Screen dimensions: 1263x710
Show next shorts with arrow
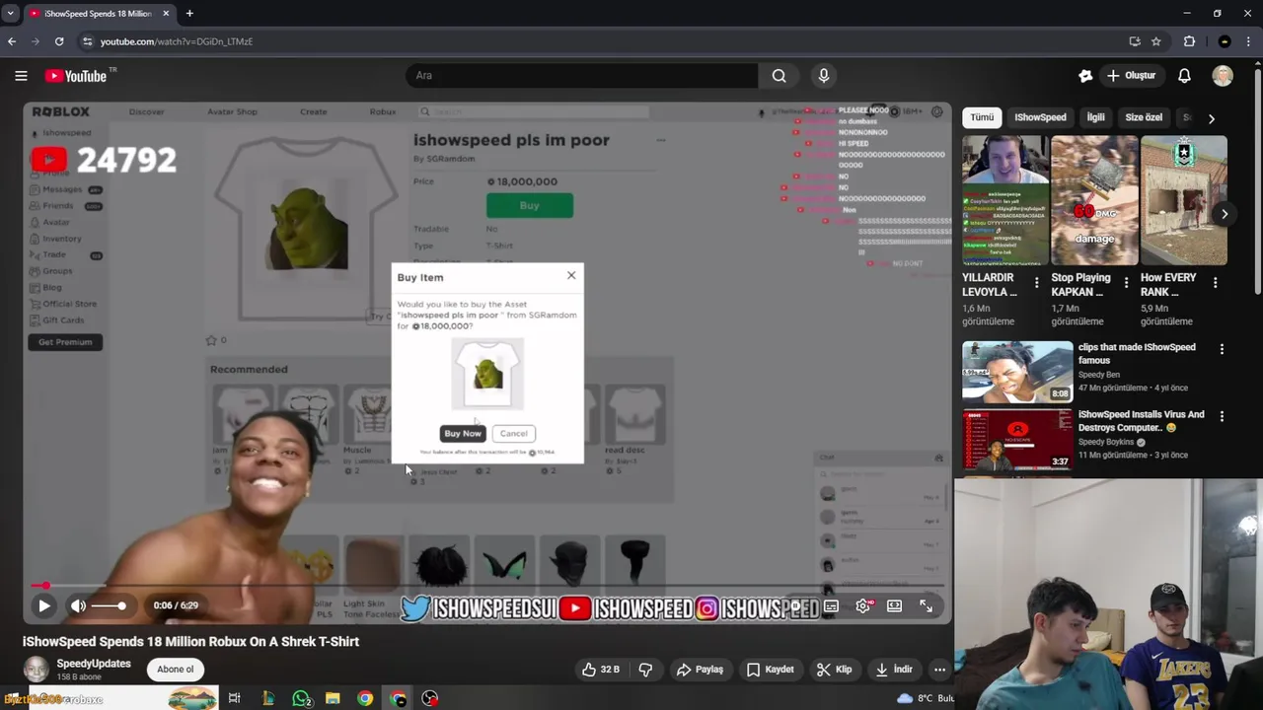(x=1225, y=214)
